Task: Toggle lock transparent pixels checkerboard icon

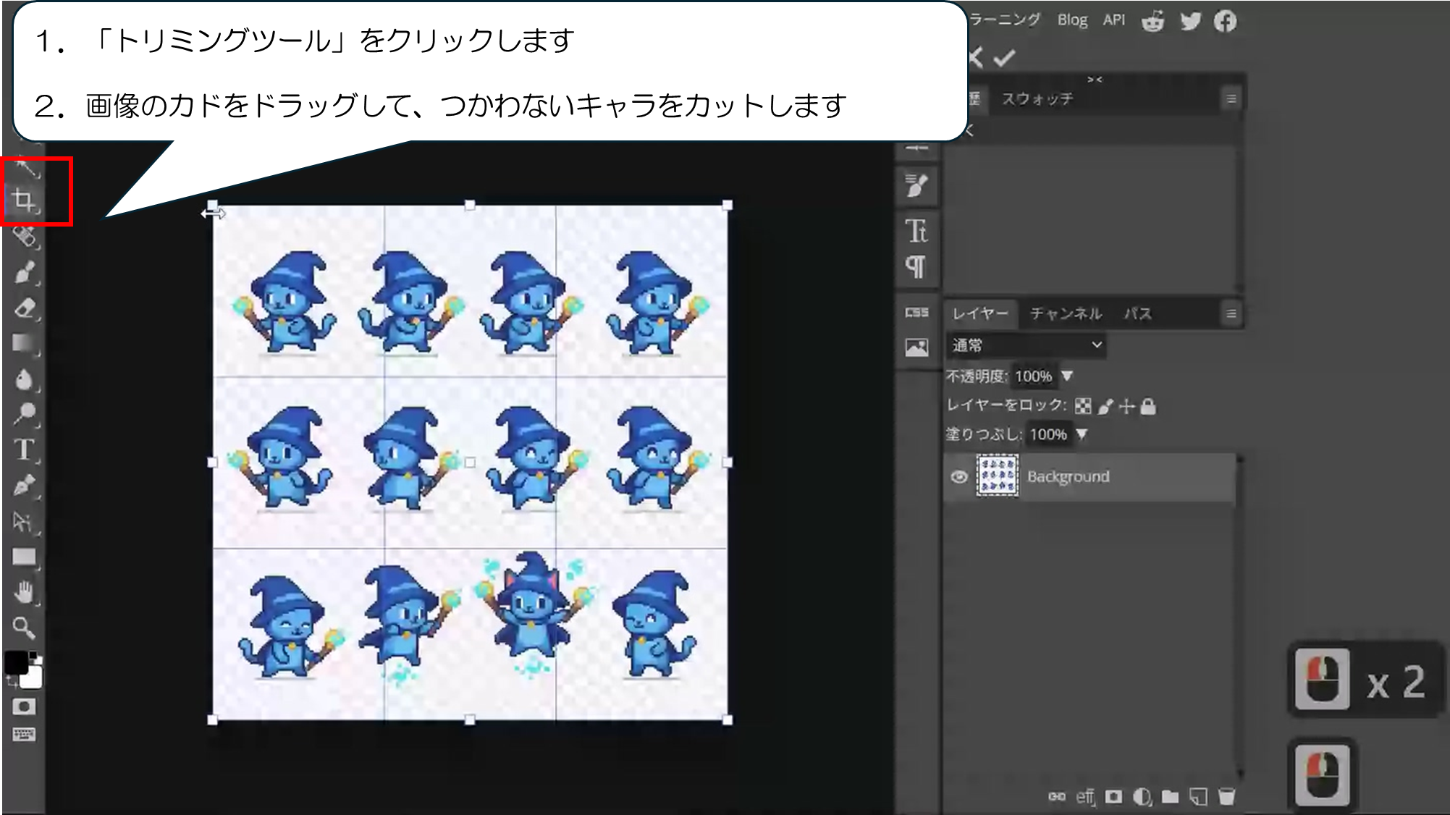Action: 1083,406
